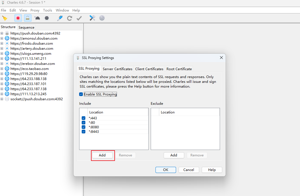The width and height of the screenshot is (300, 196).
Task: Toggle the hexagon Breakpoints icon
Action: [47, 18]
